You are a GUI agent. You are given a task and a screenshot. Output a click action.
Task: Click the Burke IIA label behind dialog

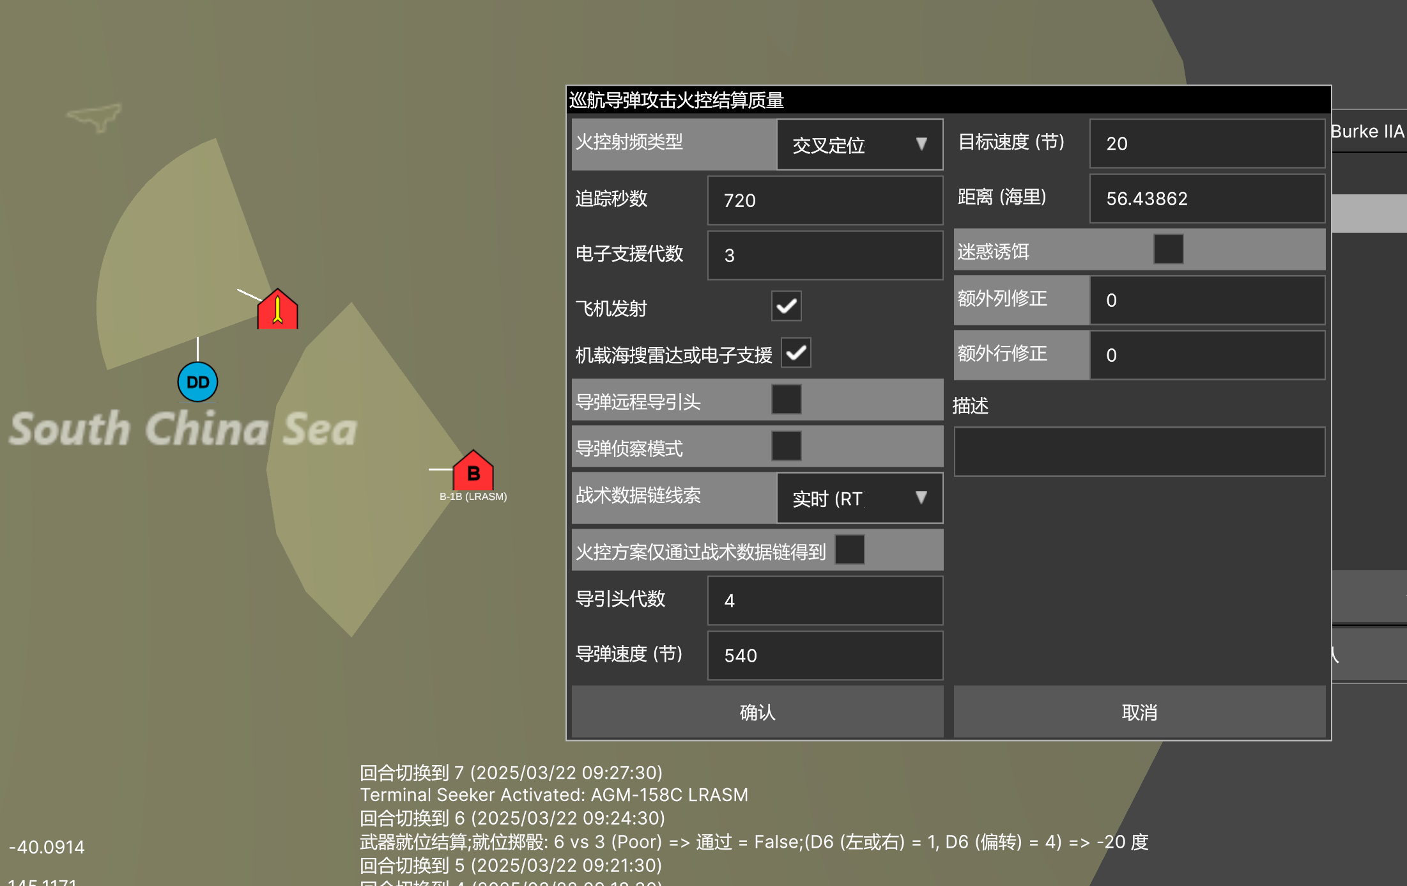point(1368,132)
